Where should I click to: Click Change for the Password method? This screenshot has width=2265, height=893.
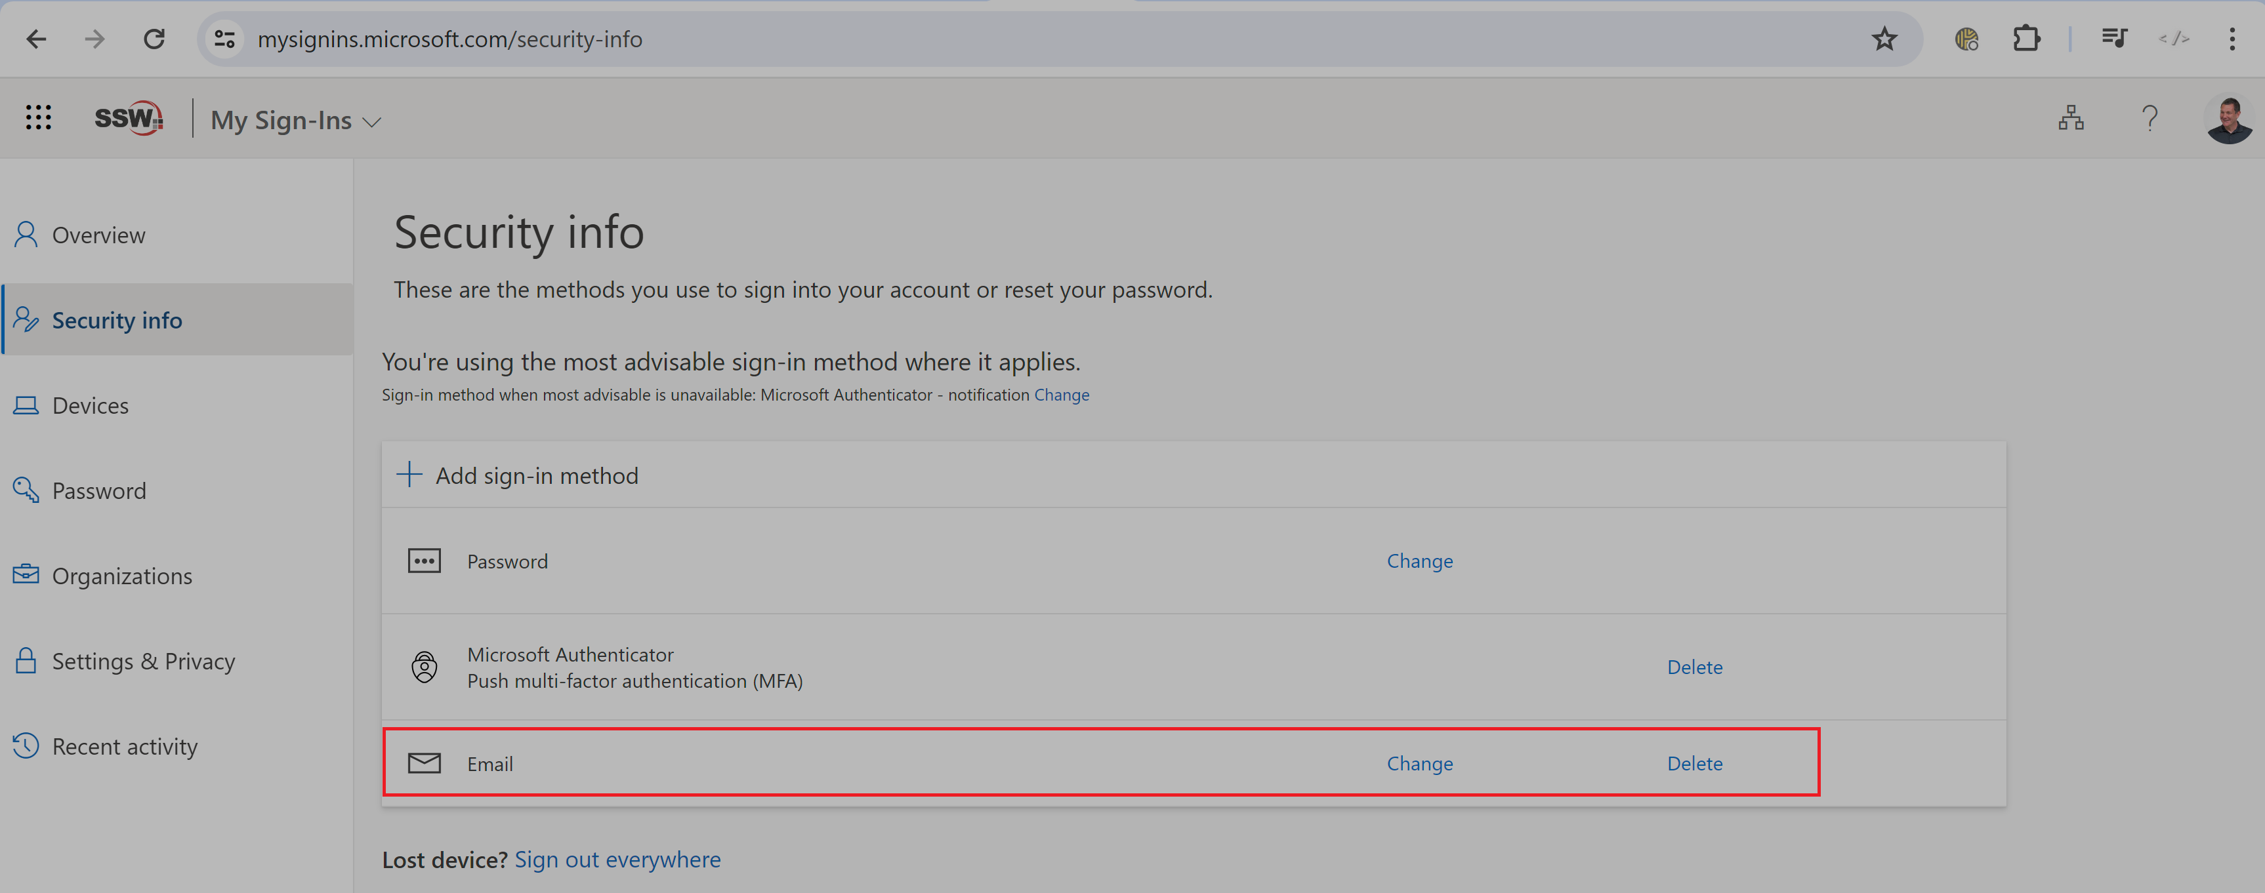pyautogui.click(x=1419, y=561)
